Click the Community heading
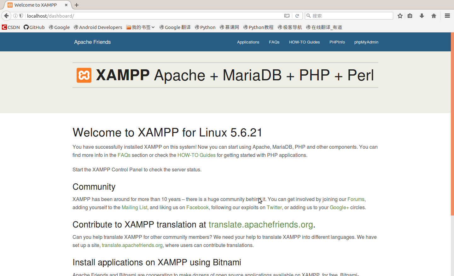Screen dimensions: 454x276 pos(94,187)
